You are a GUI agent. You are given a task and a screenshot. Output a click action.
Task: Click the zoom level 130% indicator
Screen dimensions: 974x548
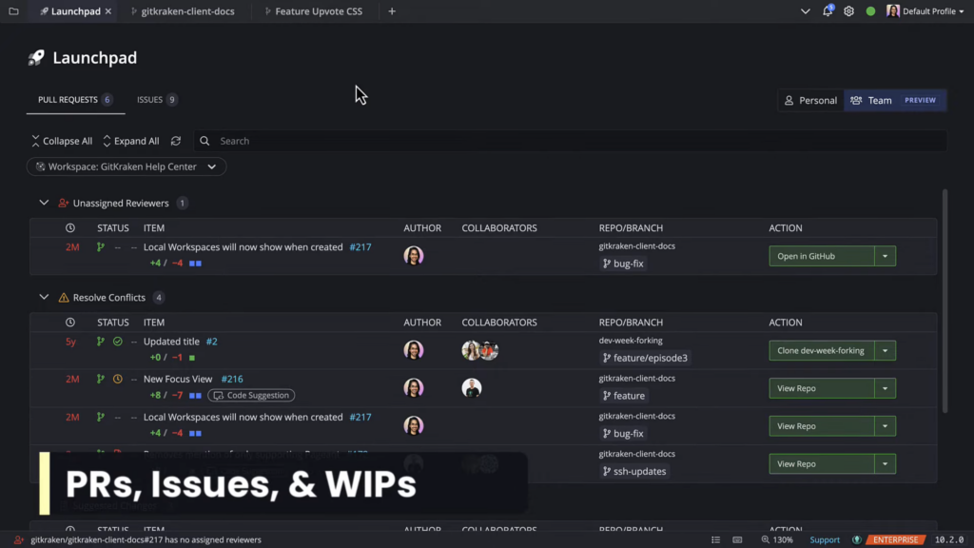pyautogui.click(x=777, y=540)
